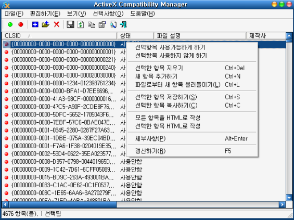This screenshot has width=294, height=220.
Task: Open 세부사항(P) from context menu
Action: tap(192, 138)
